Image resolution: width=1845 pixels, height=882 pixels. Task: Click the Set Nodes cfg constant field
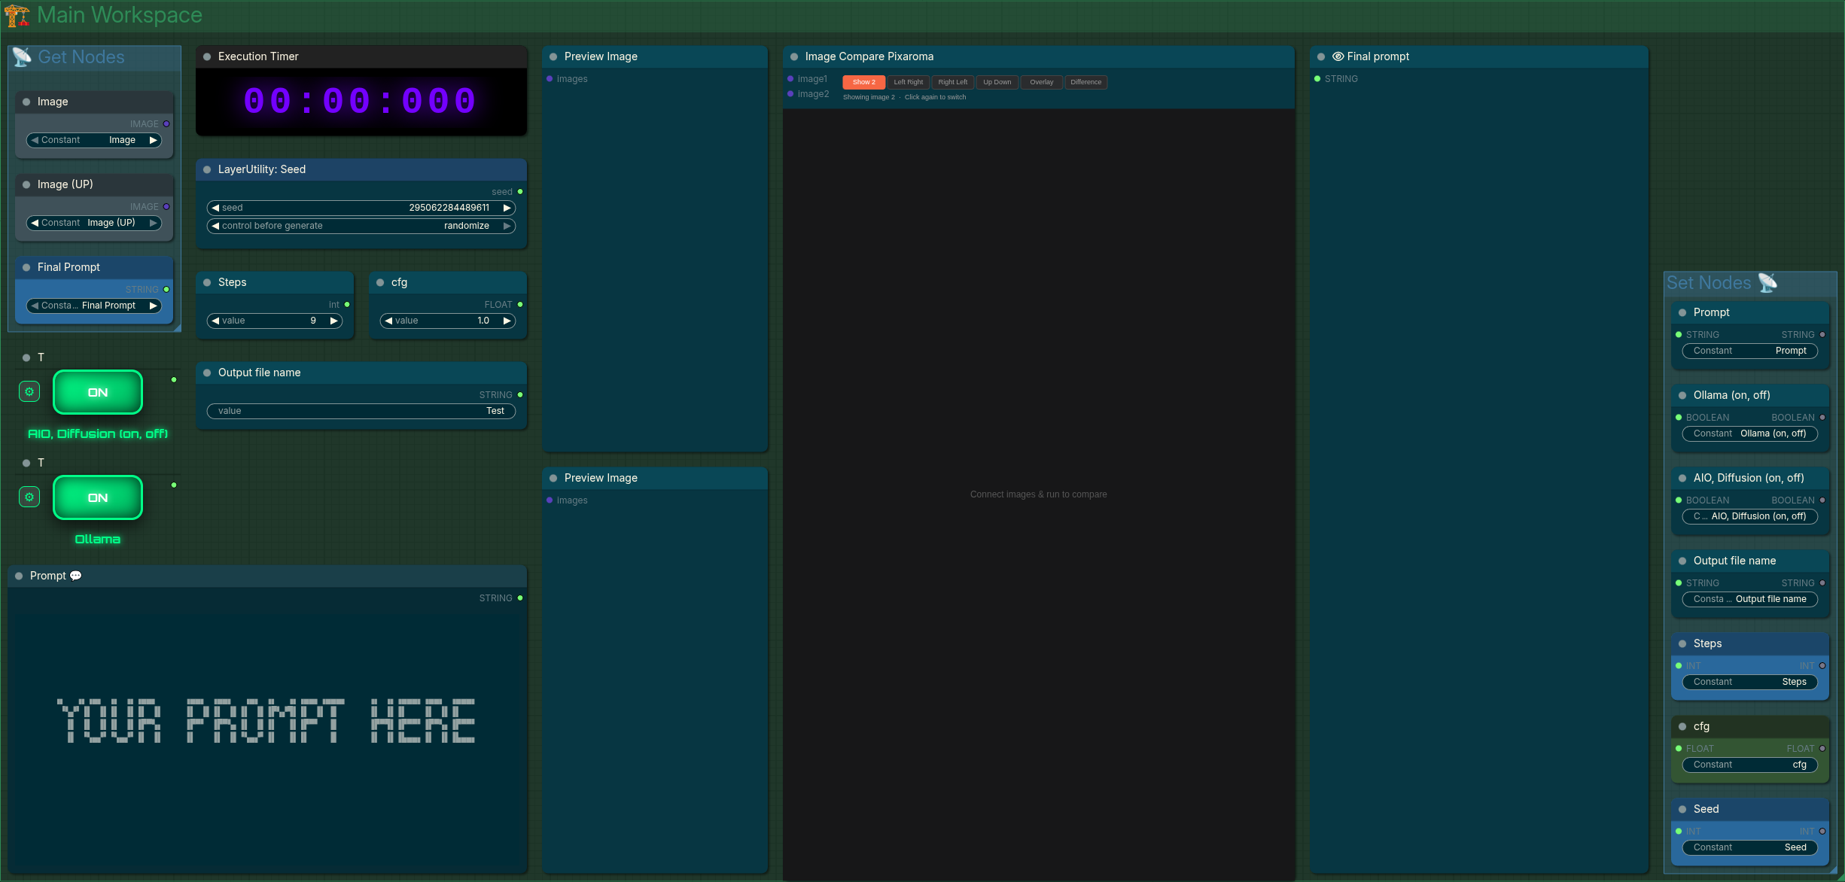[x=1750, y=765]
